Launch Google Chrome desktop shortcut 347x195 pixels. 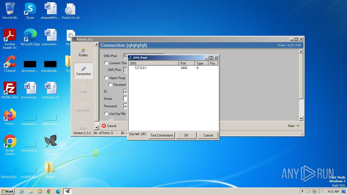pyautogui.click(x=10, y=145)
